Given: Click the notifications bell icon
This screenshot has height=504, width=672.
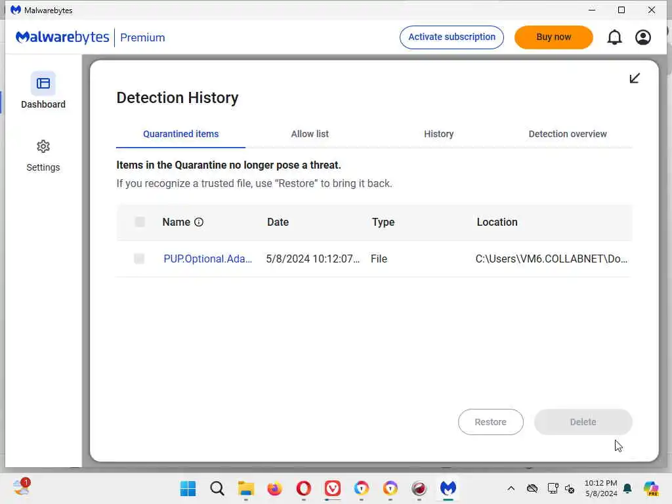Looking at the screenshot, I should [614, 37].
